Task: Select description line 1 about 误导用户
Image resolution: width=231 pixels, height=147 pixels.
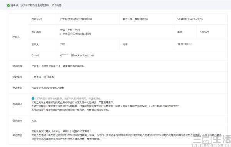Action: click(x=73, y=102)
